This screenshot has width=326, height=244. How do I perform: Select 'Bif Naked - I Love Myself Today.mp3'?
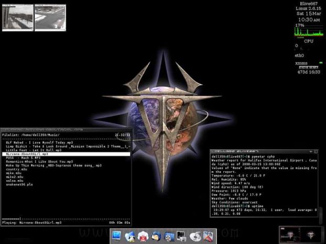coord(39,142)
